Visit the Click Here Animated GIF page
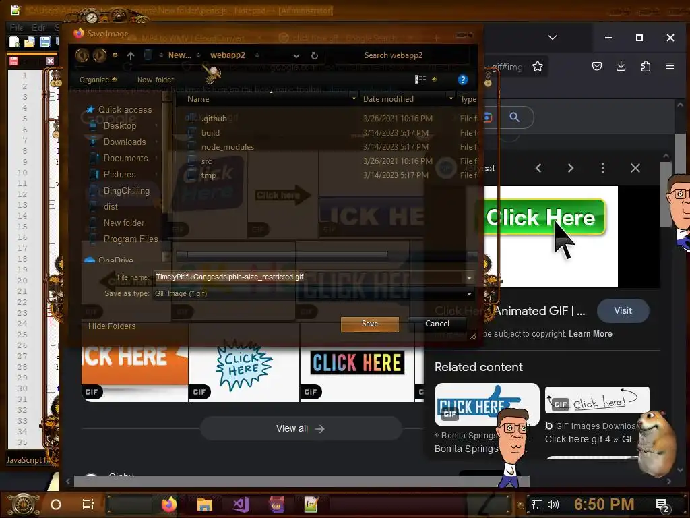This screenshot has height=518, width=690. [x=623, y=310]
